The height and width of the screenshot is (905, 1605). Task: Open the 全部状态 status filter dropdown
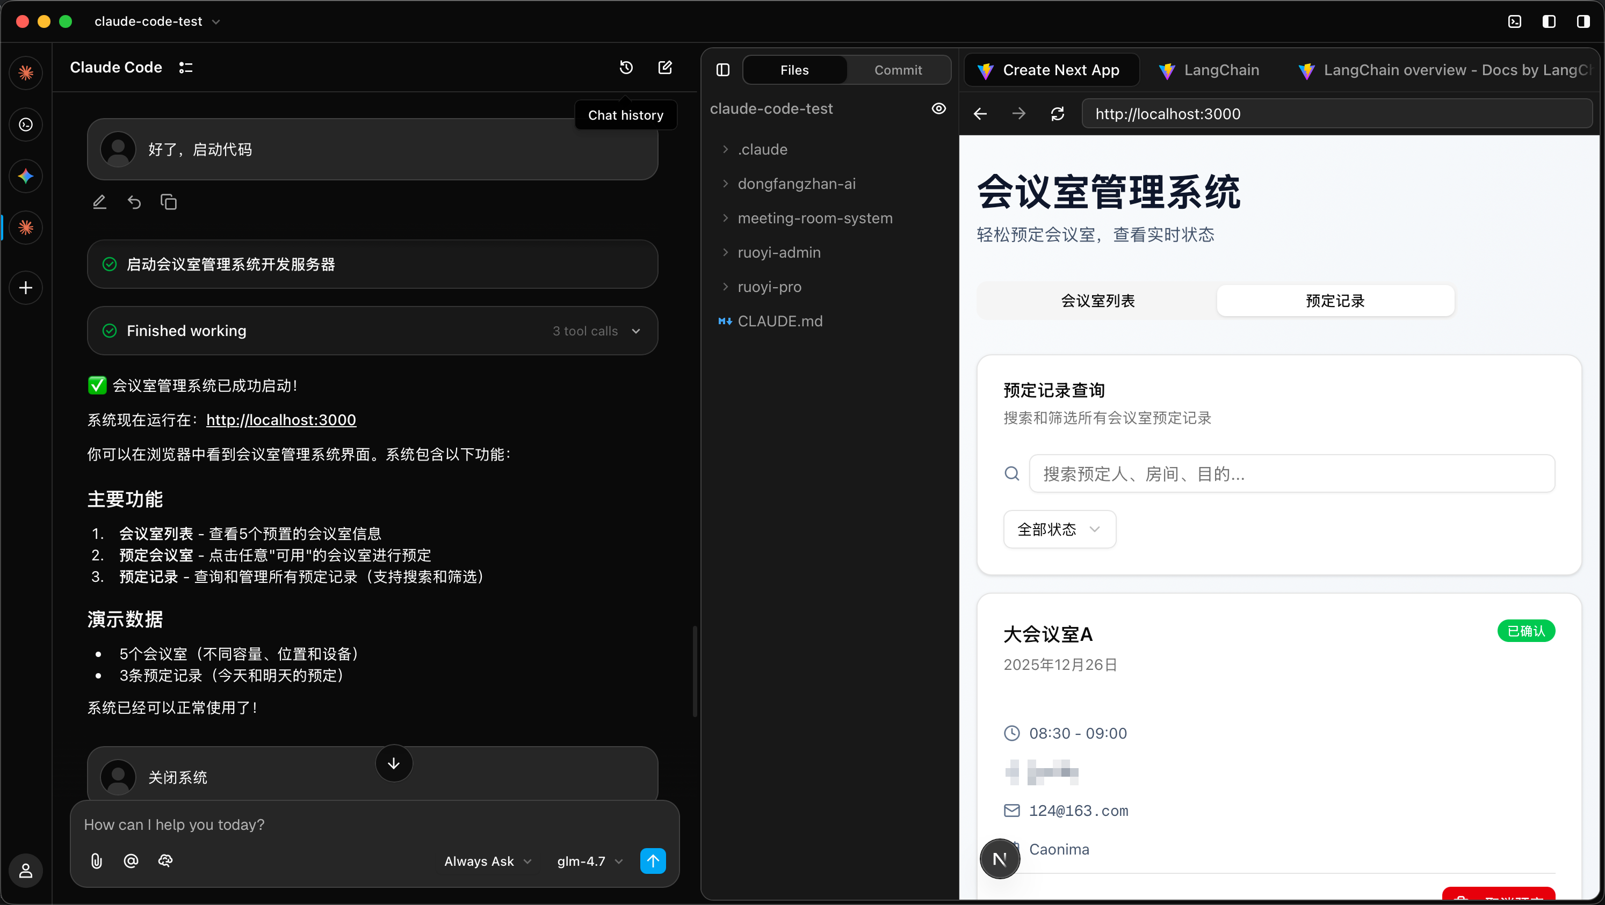[1059, 530]
